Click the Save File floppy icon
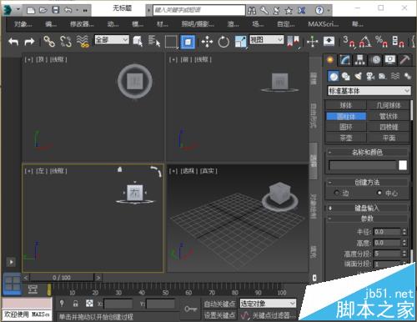 (56, 10)
